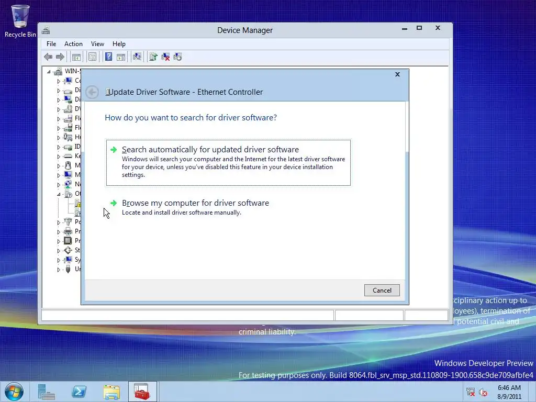This screenshot has width=536, height=402.
Task: Click the Disable device down-arrow toolbar icon
Action: coord(177,57)
